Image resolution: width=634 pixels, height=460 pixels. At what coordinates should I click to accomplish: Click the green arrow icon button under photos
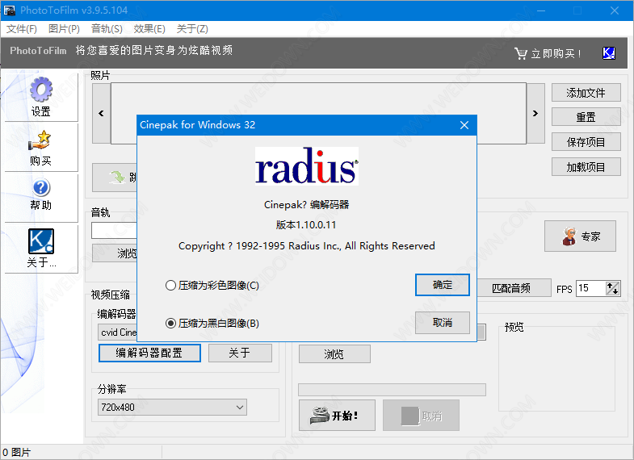(115, 177)
